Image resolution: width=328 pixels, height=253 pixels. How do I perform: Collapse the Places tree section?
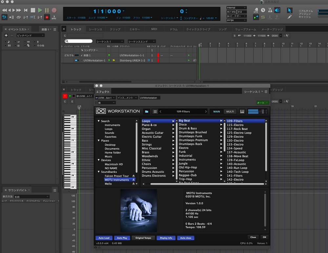(98, 140)
